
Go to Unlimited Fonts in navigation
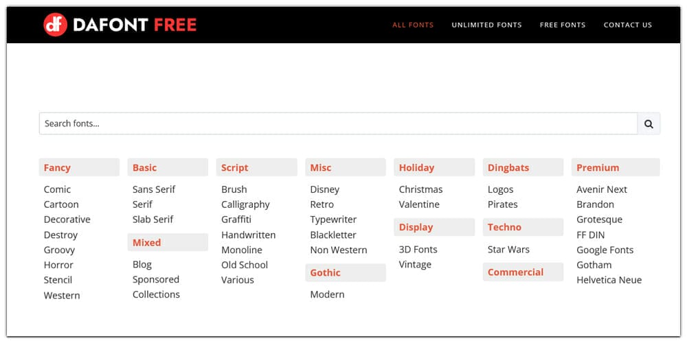click(486, 25)
